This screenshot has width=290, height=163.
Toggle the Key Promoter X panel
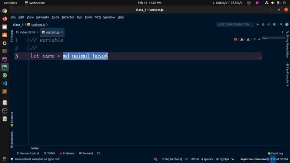pos(287,75)
